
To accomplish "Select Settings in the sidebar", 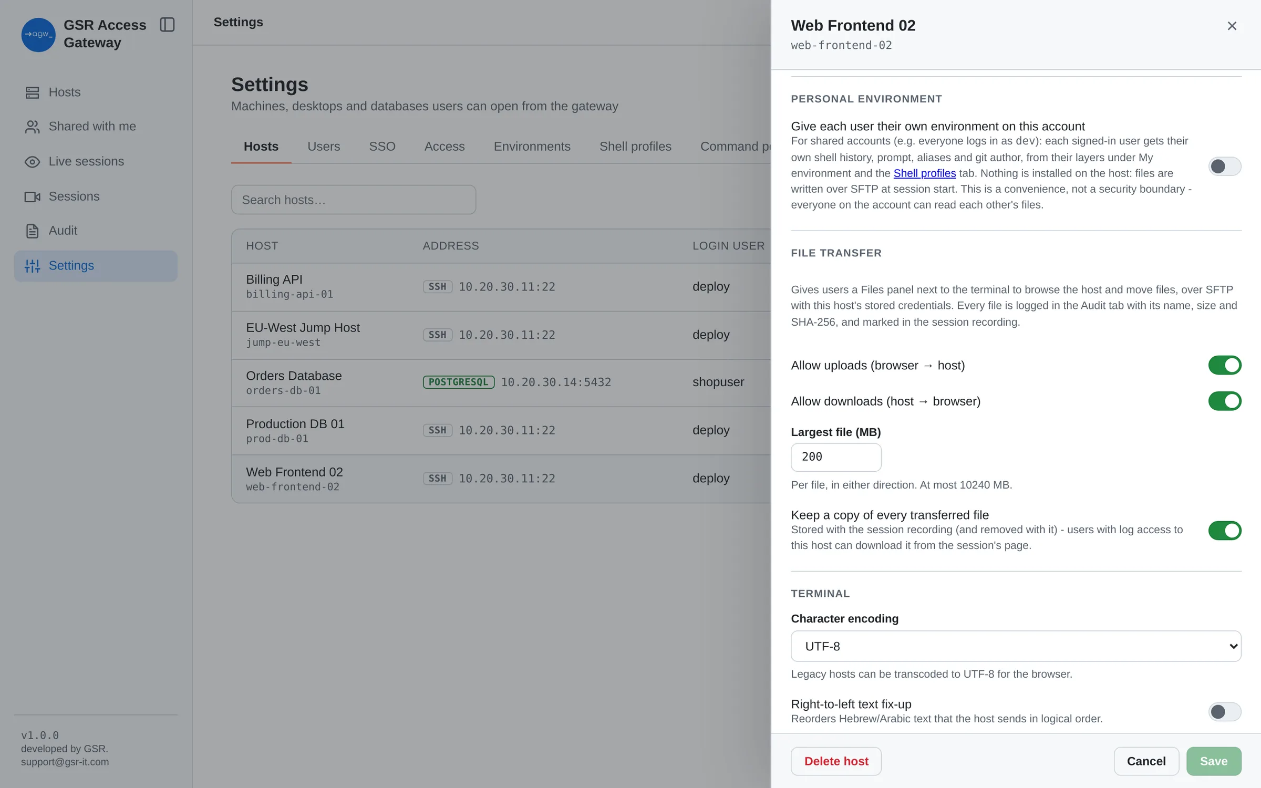I will tap(96, 266).
